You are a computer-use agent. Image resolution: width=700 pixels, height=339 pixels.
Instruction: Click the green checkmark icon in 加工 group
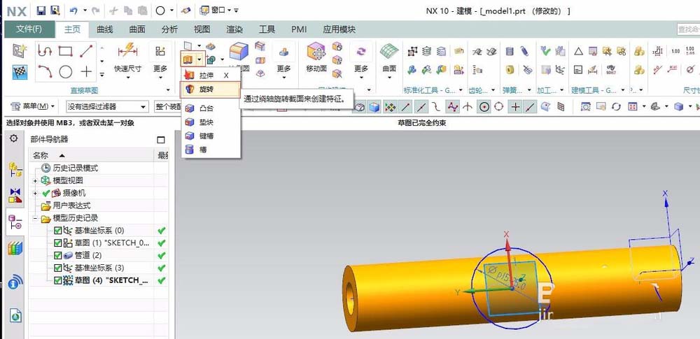[x=545, y=51]
